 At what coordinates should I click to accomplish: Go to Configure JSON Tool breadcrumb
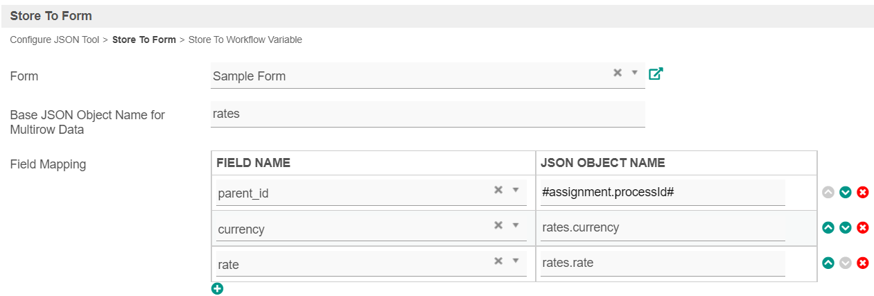(x=55, y=40)
